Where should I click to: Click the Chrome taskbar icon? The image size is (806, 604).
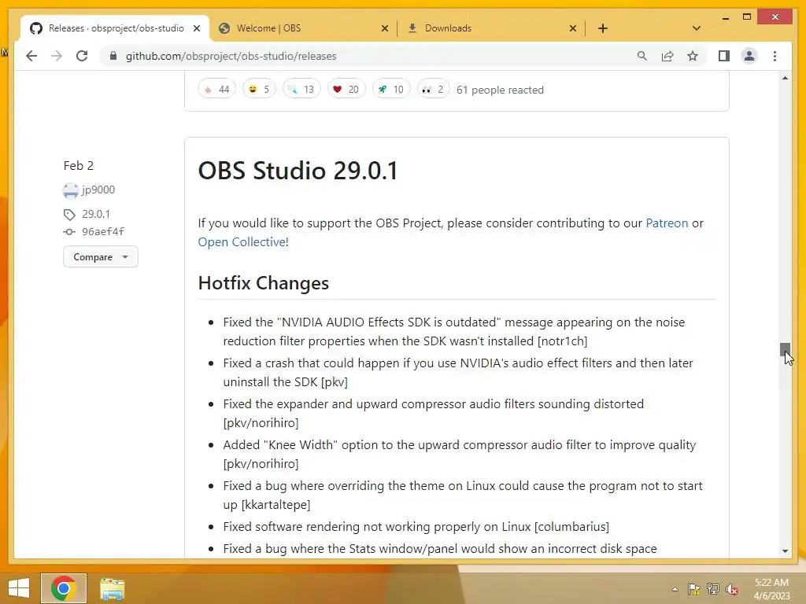[x=64, y=588]
